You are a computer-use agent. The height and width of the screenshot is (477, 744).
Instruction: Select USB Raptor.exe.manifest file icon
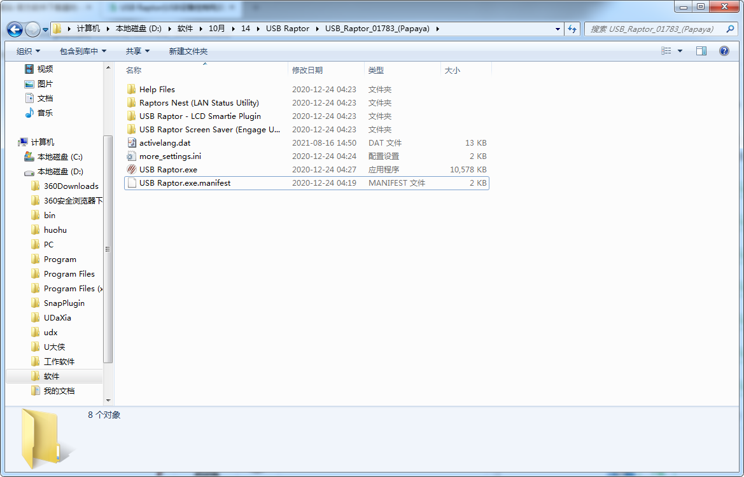point(132,183)
